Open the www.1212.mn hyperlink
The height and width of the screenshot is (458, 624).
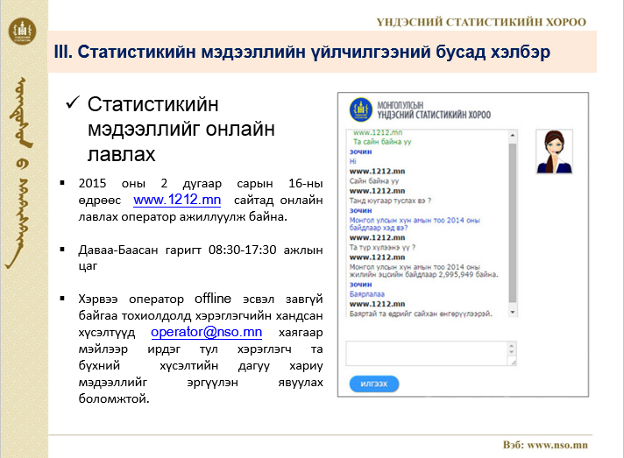tap(176, 200)
